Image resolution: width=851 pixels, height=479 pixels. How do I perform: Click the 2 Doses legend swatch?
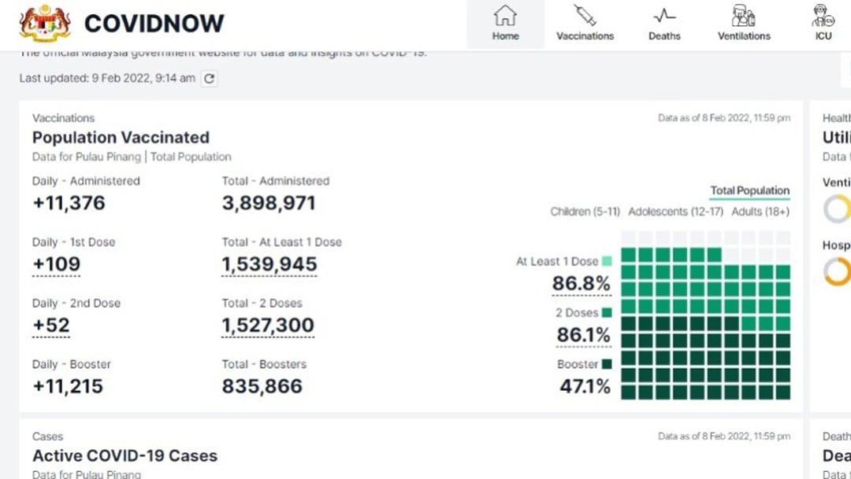pos(607,313)
